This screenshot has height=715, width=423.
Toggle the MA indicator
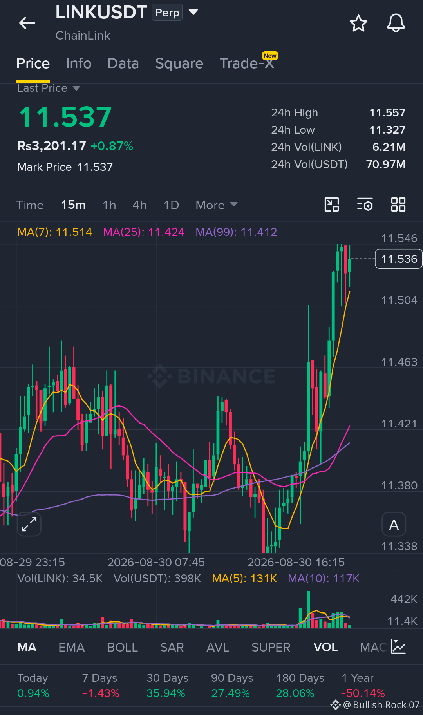(27, 647)
